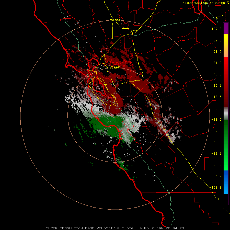Viewport: 230px width, 230px height.
Task: Click the VEL legend title
Action: [224, 15]
